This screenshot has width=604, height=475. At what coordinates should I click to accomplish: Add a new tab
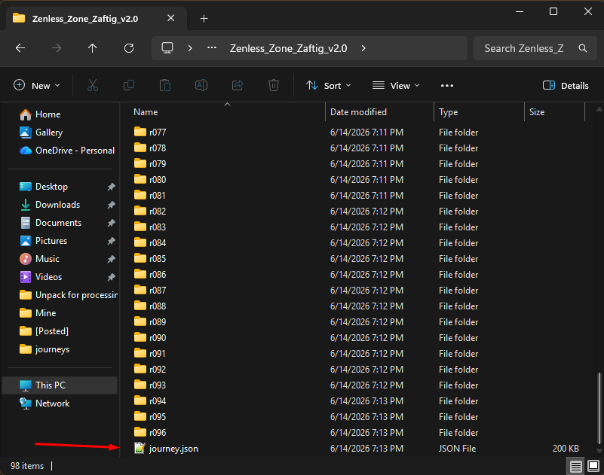[204, 19]
